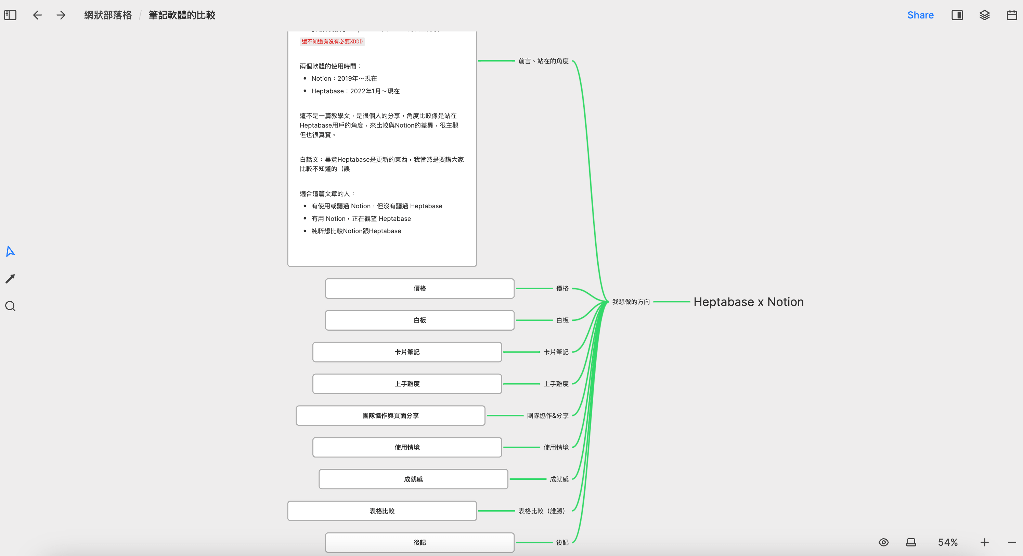Zoom in with the plus icon

[x=984, y=542]
